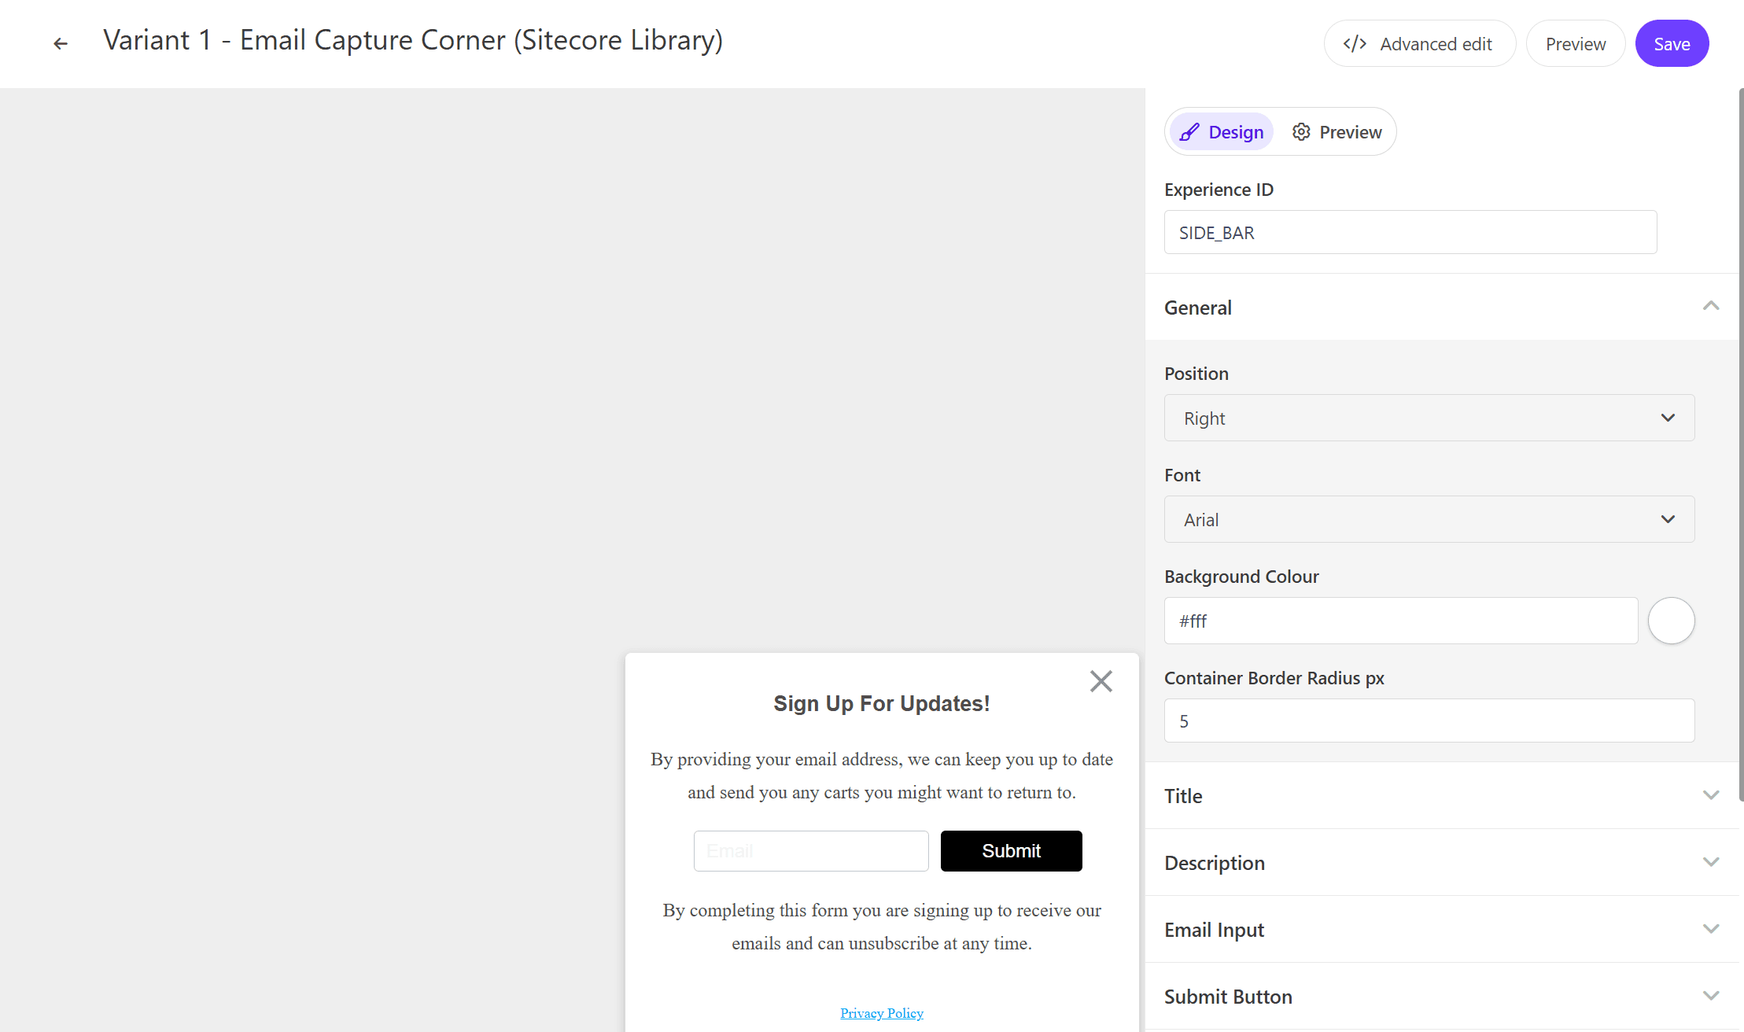Click the white background colour swatch
The height and width of the screenshot is (1032, 1744).
coord(1671,621)
